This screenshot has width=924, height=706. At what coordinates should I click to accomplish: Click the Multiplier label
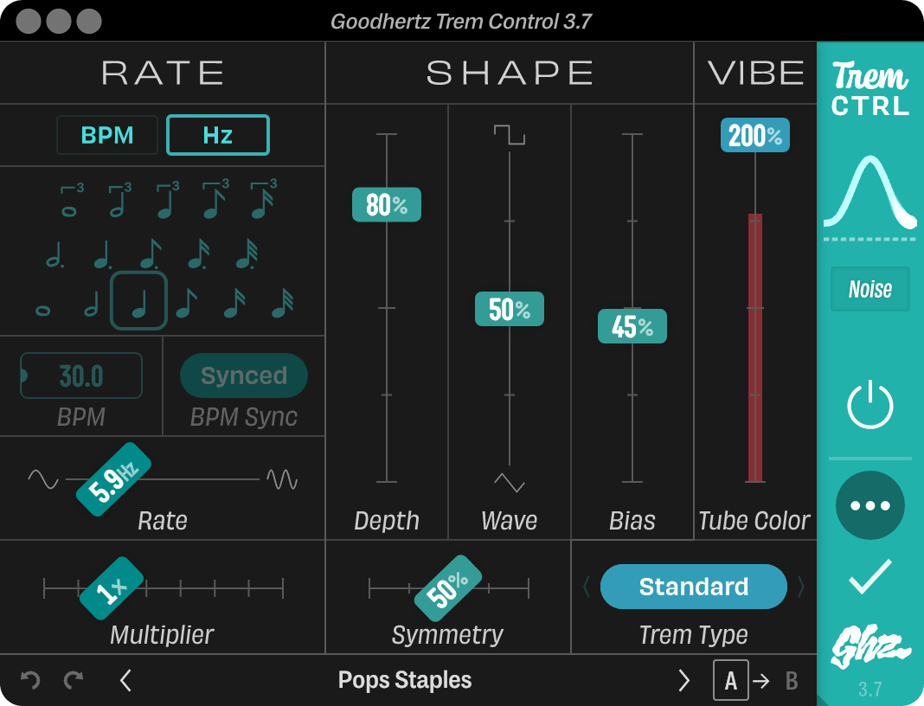click(162, 635)
